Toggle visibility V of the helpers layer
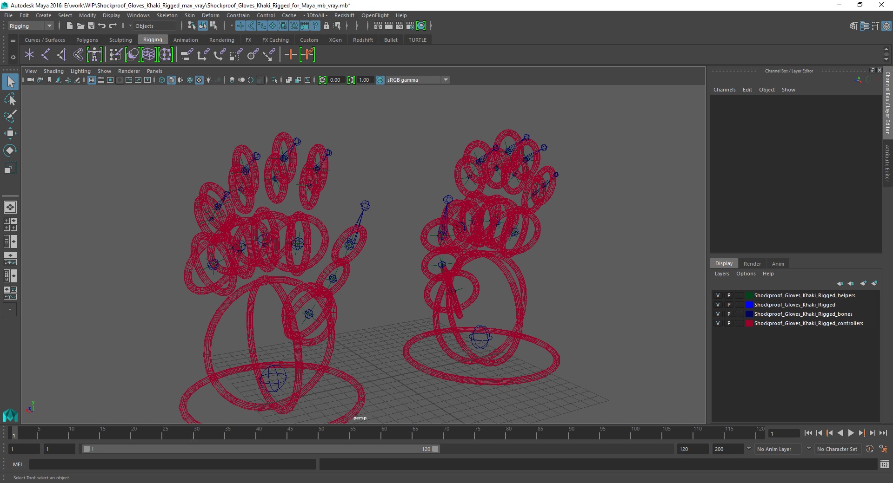Viewport: 893px width, 483px height. (718, 295)
